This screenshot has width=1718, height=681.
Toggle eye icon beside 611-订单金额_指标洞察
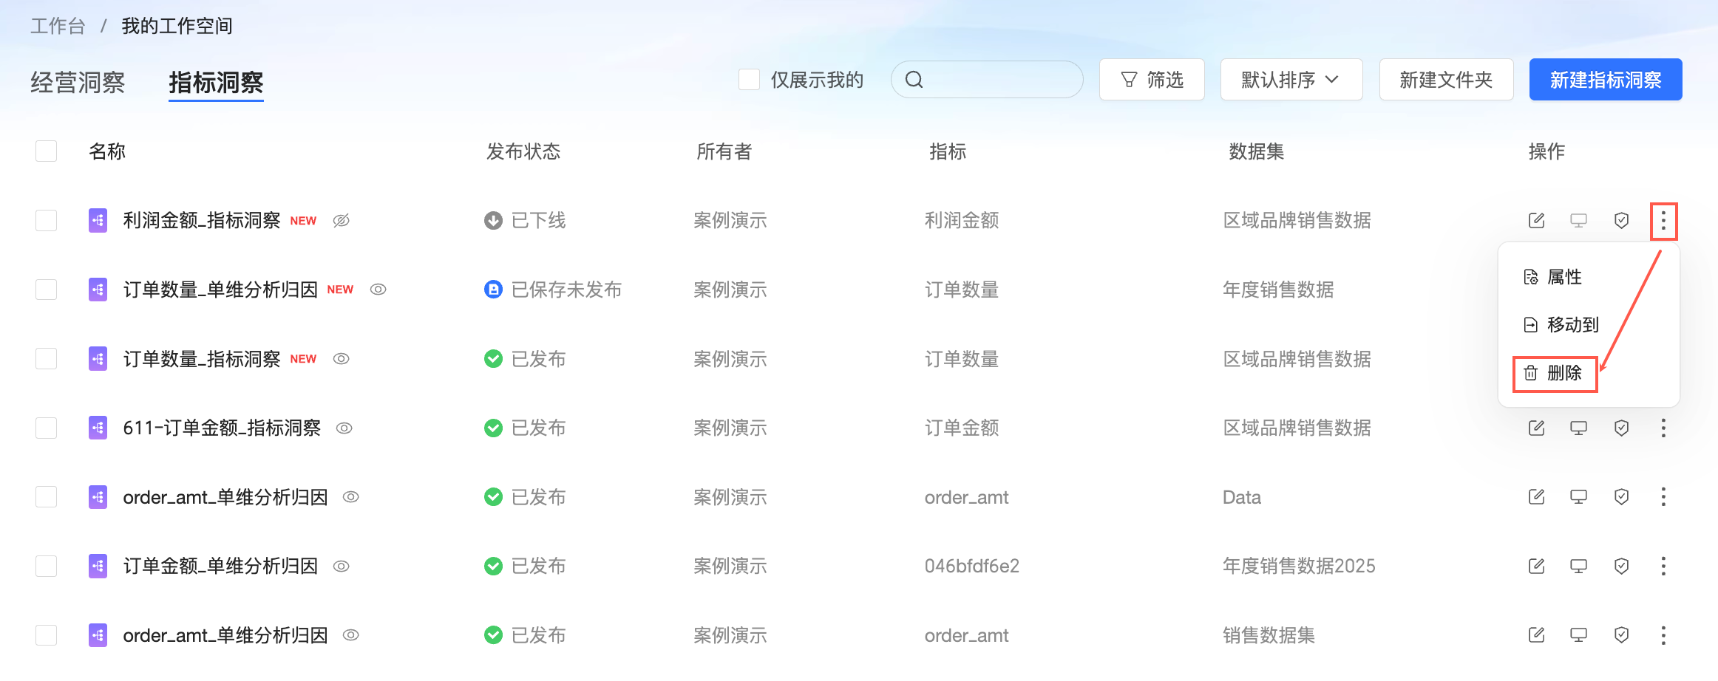pyautogui.click(x=344, y=428)
